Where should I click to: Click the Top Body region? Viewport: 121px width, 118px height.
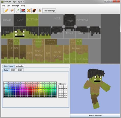(x=39, y=42)
